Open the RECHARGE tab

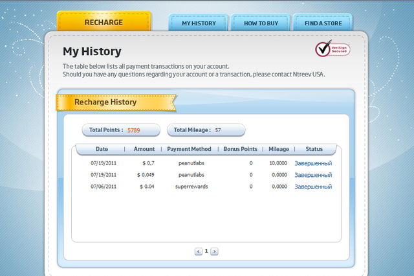(x=103, y=23)
